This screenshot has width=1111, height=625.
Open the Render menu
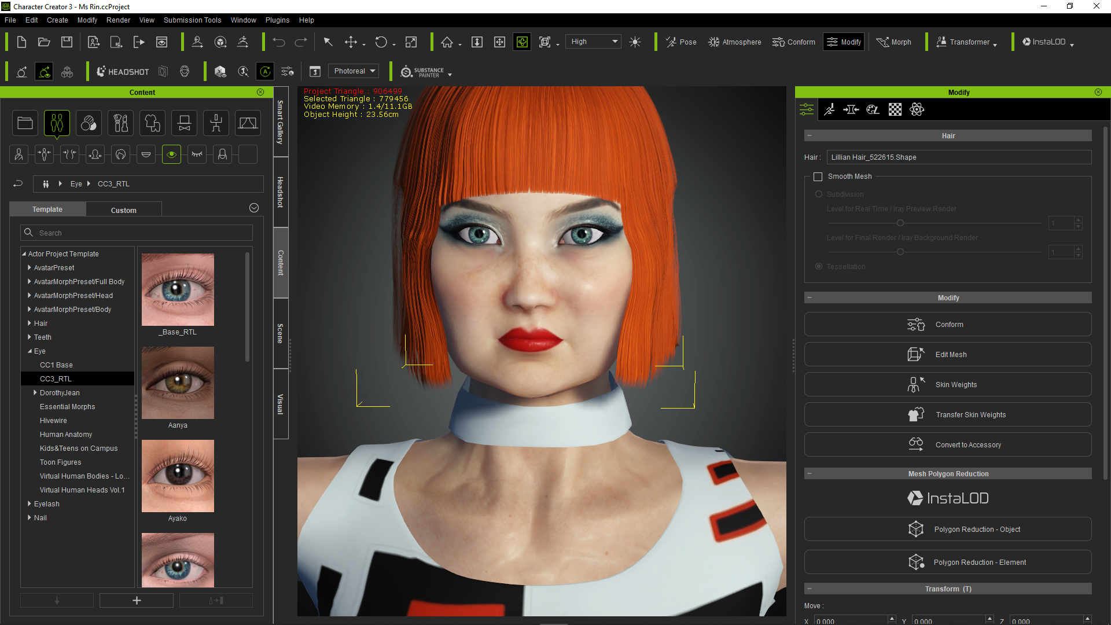tap(118, 20)
